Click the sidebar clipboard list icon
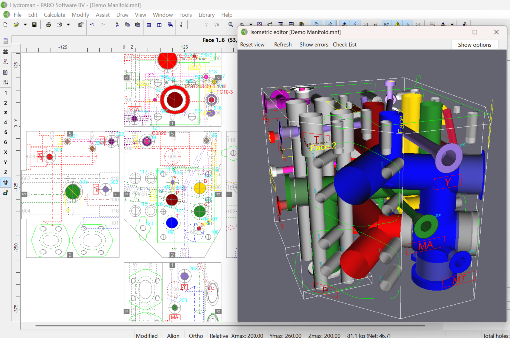This screenshot has width=510, height=338. (x=5, y=72)
